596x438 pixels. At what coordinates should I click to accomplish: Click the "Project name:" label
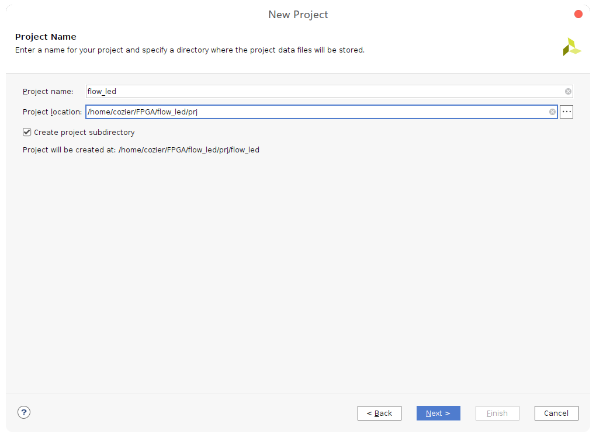click(x=48, y=92)
